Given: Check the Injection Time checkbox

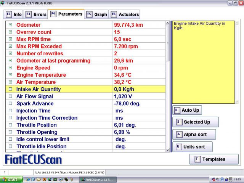Looking at the screenshot, I should tap(10, 111).
